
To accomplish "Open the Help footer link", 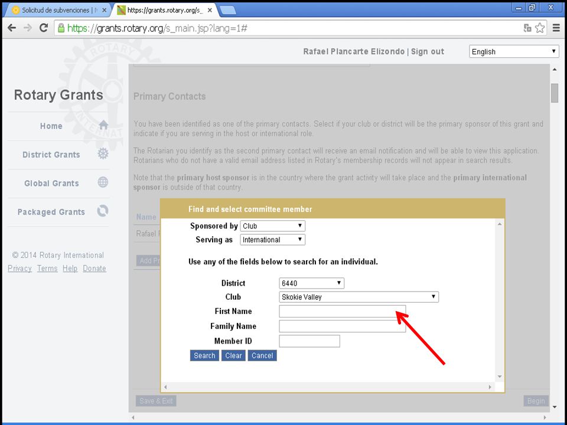I will pos(70,269).
